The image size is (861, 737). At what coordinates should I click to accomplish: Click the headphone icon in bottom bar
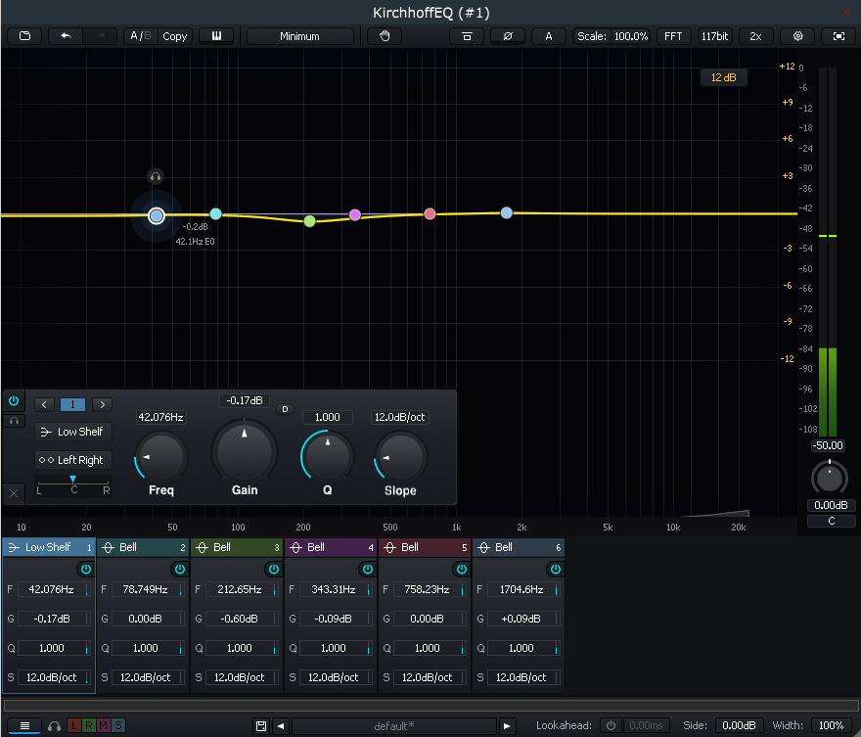pos(54,726)
